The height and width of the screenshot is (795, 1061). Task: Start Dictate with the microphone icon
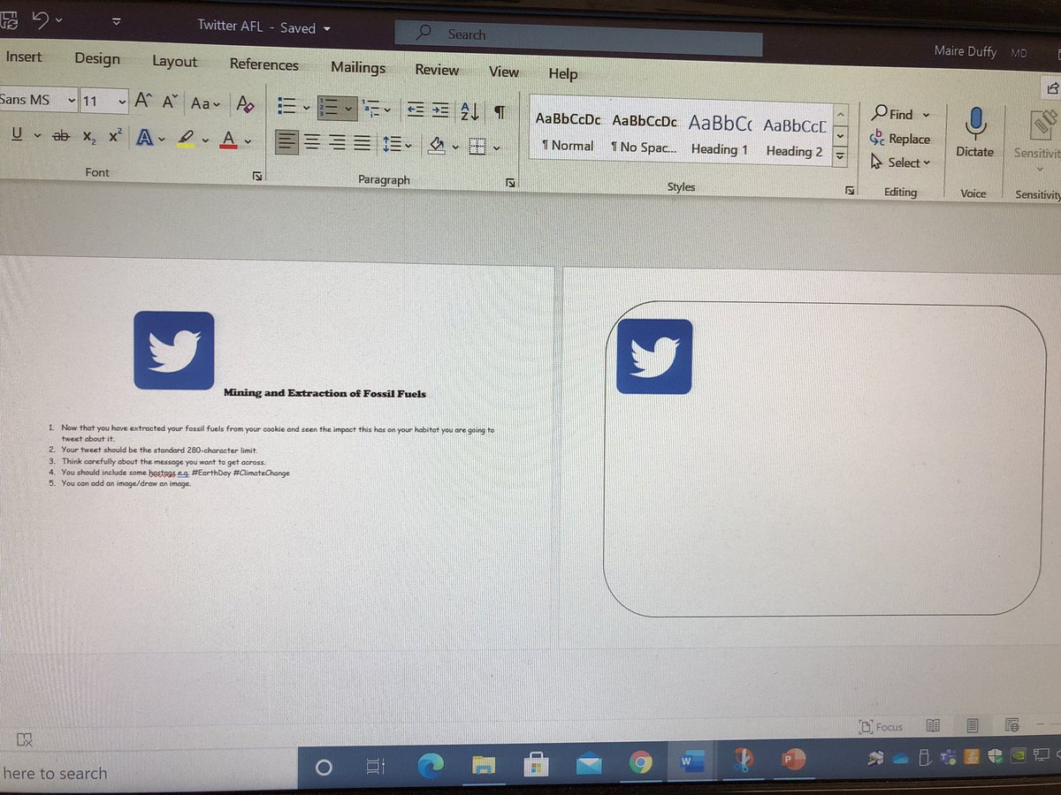975,131
